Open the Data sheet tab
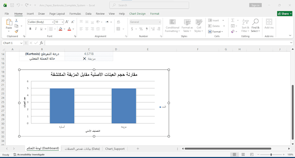Viewport: 295px width, 158px height. [x=82, y=149]
